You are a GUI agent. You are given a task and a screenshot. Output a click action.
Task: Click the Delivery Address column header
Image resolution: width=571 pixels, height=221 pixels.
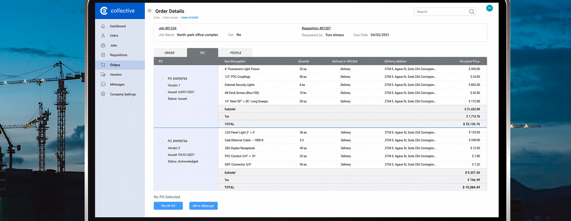pyautogui.click(x=396, y=61)
